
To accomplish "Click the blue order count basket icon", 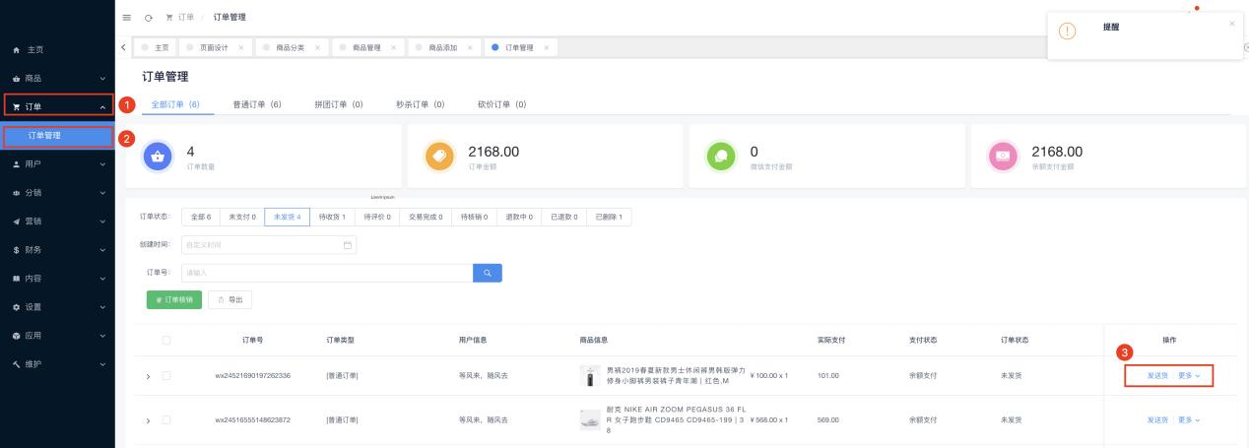I will 160,157.
